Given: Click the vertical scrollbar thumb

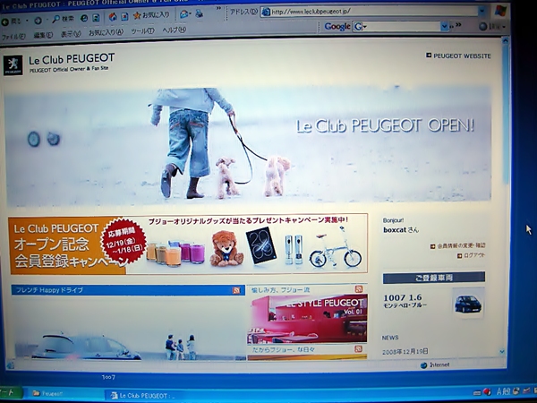Looking at the screenshot, I should [505, 113].
